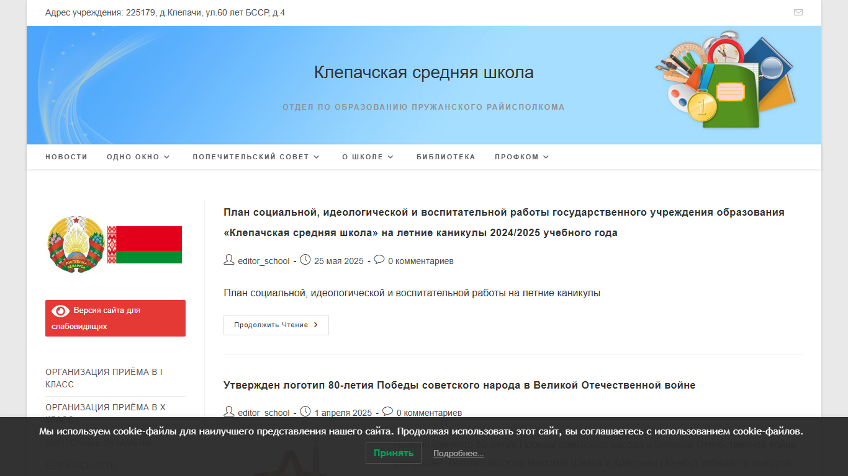The width and height of the screenshot is (848, 476).
Task: Expand the Попечительский совет dropdown menu
Action: (x=256, y=157)
